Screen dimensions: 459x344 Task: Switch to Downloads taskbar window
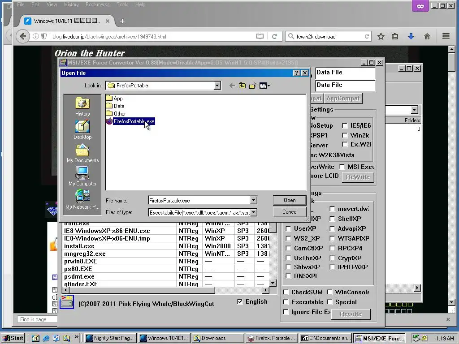click(218, 338)
